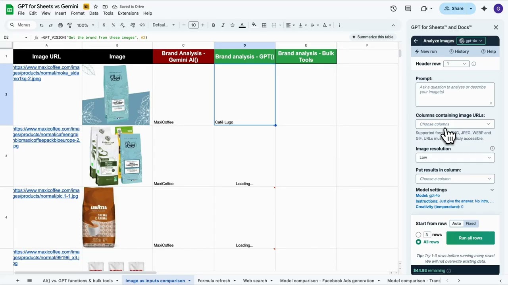Close the GPT for Sheets sidebar

(496, 27)
